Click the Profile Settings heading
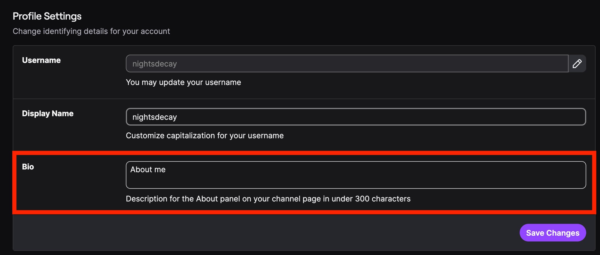Screen dimensions: 600x255 click(47, 16)
